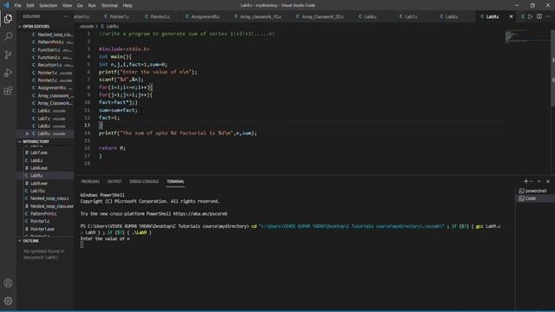Screen dimensions: 555x312
Task: Open the Run menu
Action: tap(92, 5)
